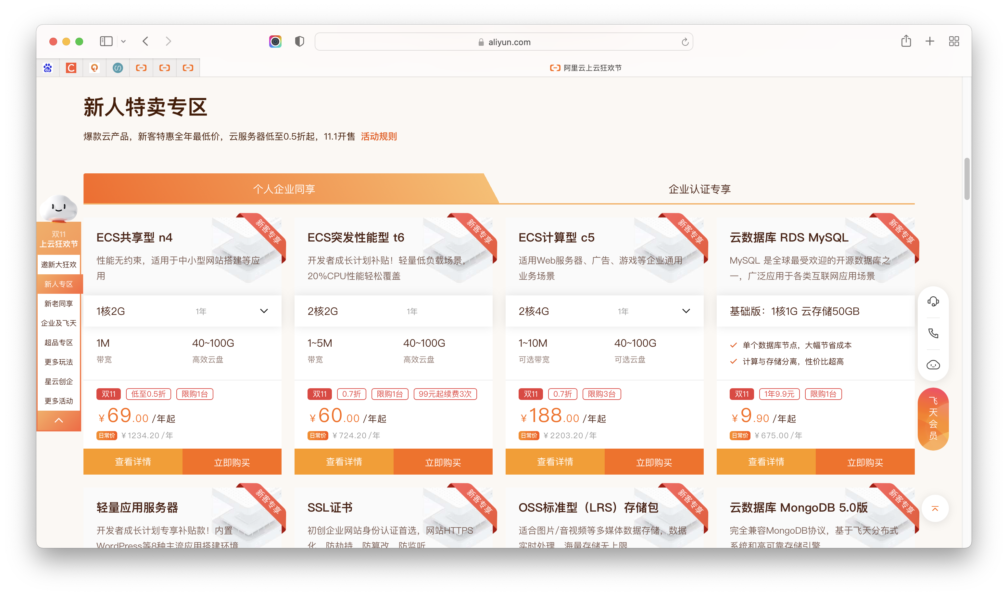Expand ECS c5 2核4G spec dropdown
The image size is (1008, 596).
pos(686,311)
